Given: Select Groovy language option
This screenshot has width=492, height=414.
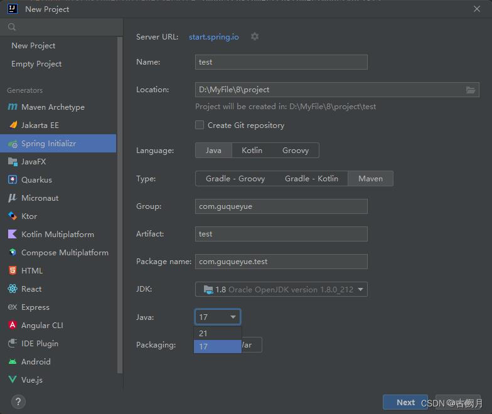Looking at the screenshot, I should click(296, 151).
